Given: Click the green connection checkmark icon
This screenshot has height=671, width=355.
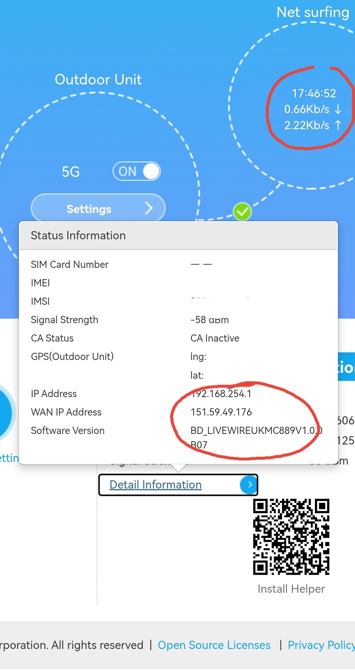Looking at the screenshot, I should (242, 211).
